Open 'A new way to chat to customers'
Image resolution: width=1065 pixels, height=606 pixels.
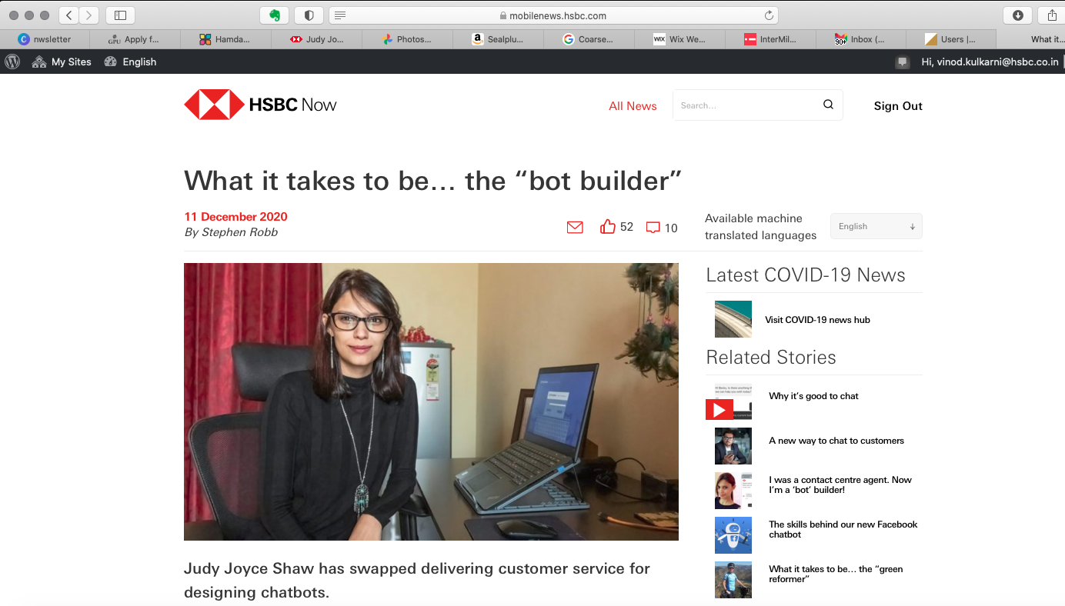(x=836, y=441)
